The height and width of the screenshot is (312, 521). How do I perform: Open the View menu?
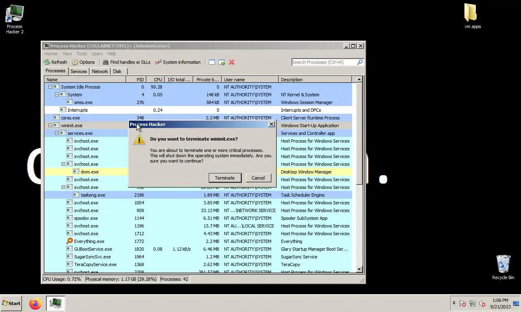coord(67,54)
